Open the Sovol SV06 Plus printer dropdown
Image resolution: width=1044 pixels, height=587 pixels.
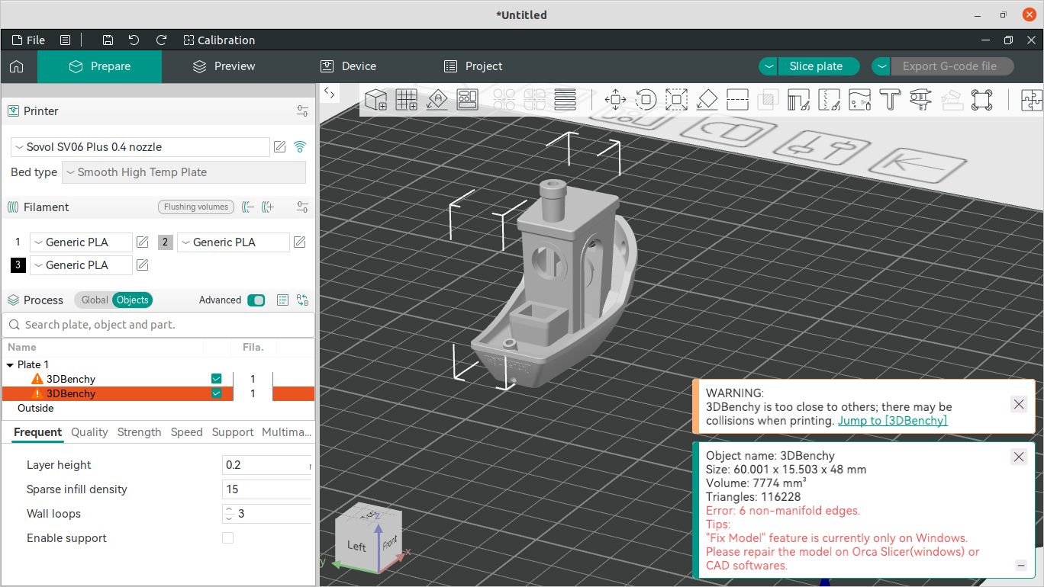tap(140, 147)
